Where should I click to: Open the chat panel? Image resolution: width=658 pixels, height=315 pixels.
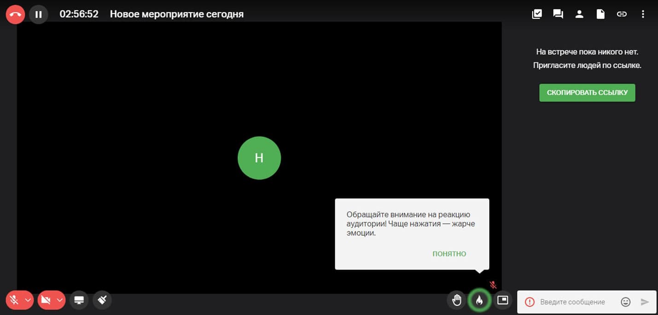pyautogui.click(x=558, y=14)
